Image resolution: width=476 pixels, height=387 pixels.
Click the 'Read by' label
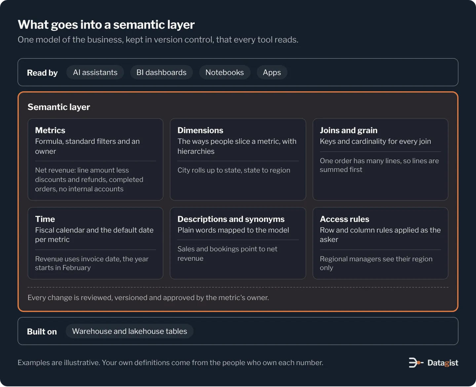pyautogui.click(x=42, y=73)
